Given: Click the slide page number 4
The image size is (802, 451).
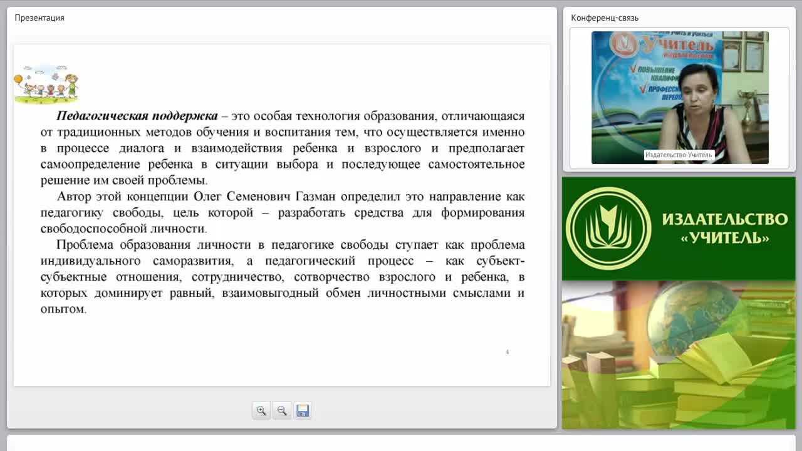Looking at the screenshot, I should [507, 352].
